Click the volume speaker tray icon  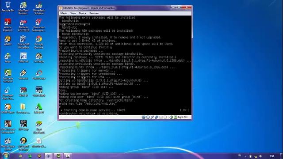pos(260,156)
